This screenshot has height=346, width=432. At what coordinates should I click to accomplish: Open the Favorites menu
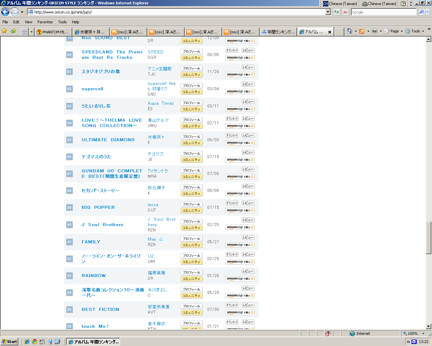click(45, 22)
